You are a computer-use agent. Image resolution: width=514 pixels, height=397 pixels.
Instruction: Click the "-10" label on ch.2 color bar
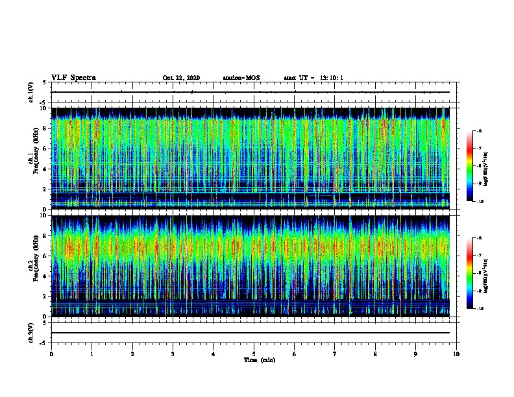[x=480, y=309]
